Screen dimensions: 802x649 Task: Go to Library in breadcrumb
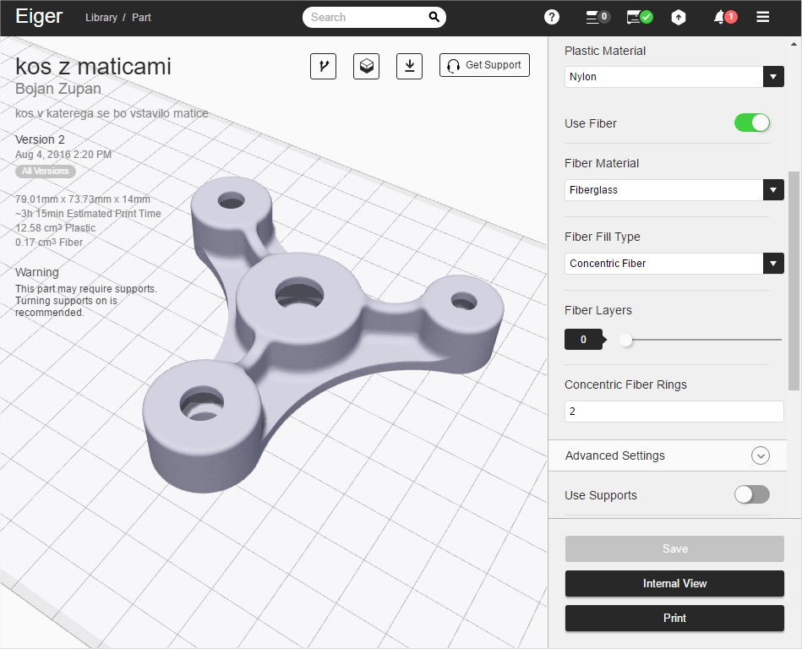[101, 18]
